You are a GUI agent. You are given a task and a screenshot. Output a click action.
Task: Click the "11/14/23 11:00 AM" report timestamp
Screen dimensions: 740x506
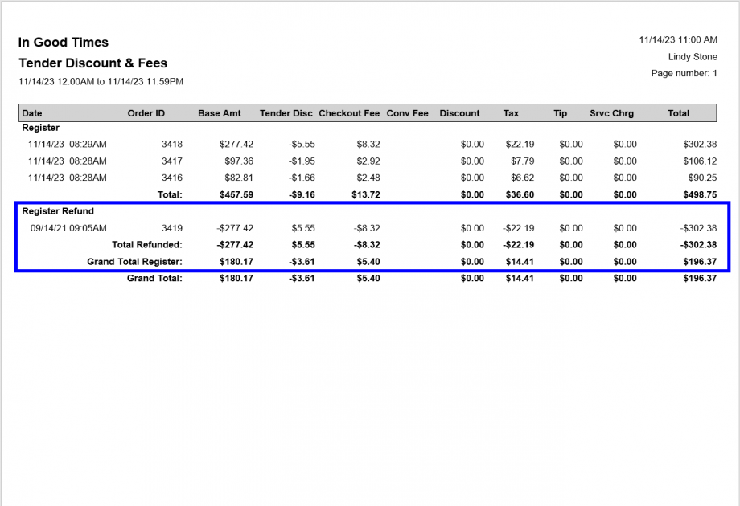(678, 40)
